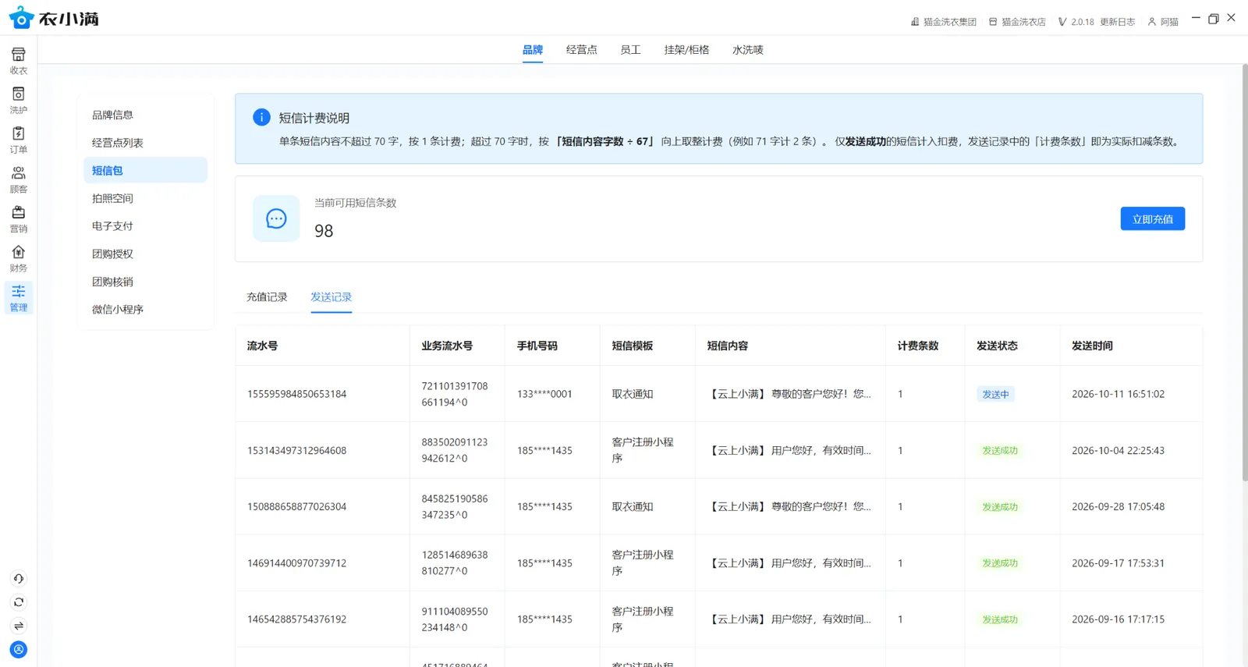This screenshot has width=1248, height=667.
Task: Open 团购授权 in the left menu
Action: [145, 254]
